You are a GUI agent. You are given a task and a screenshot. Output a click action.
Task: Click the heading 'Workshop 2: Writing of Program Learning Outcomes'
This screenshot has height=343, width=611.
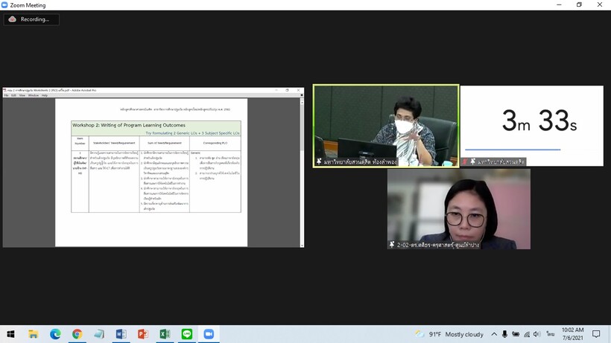(129, 125)
